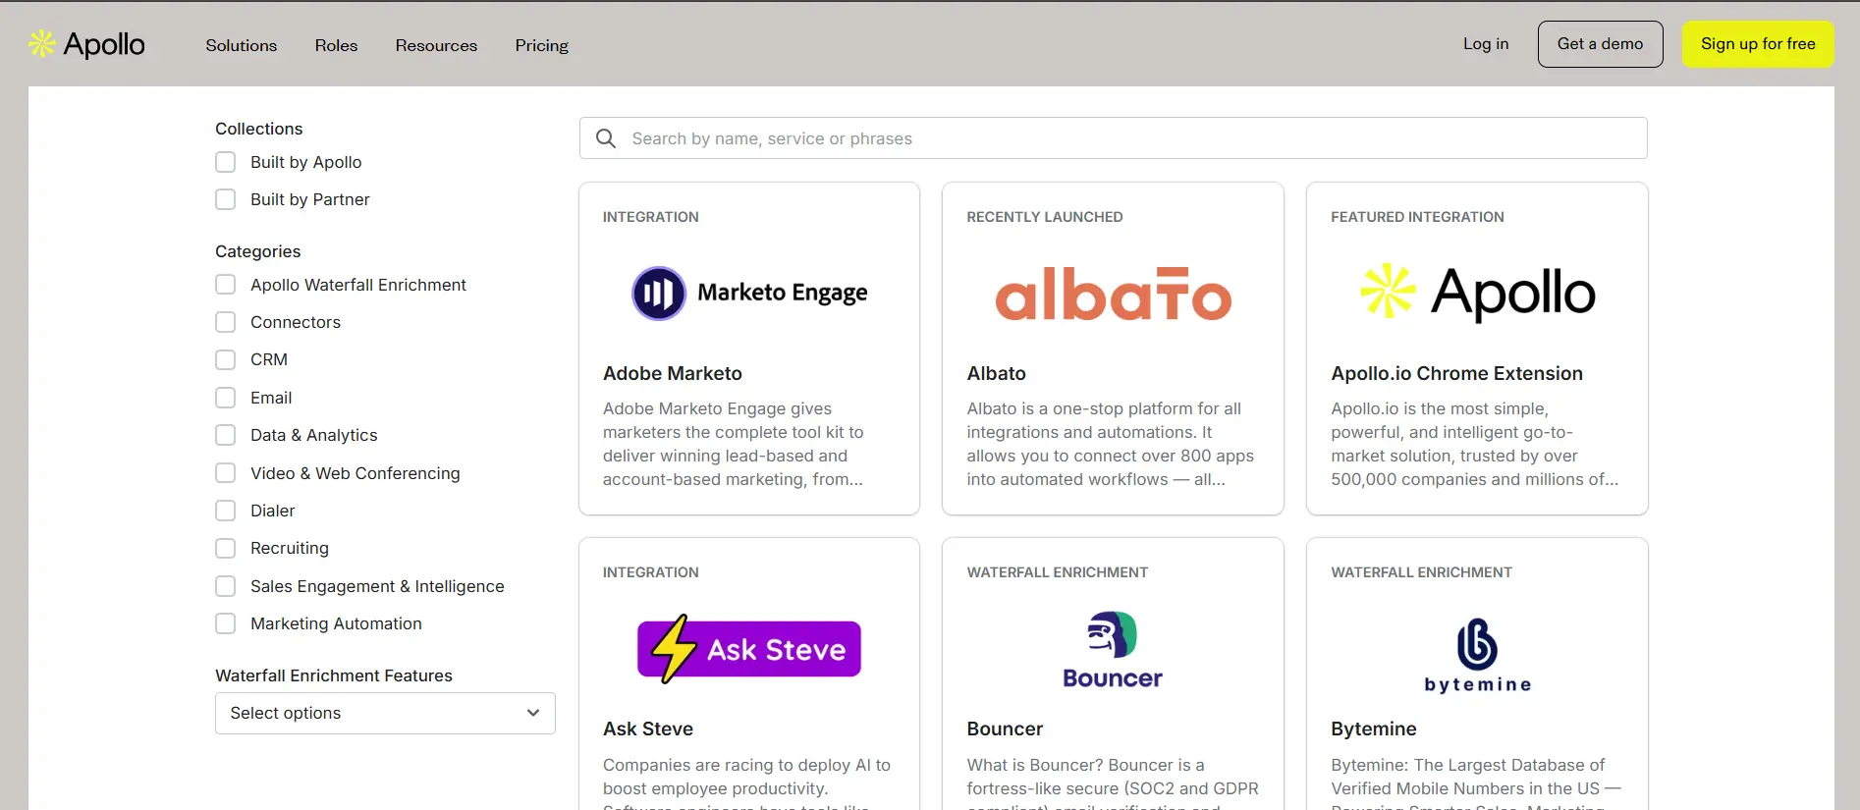This screenshot has height=810, width=1860.
Task: Select Sales Engagement & Intelligence checkbox
Action: pyautogui.click(x=226, y=586)
